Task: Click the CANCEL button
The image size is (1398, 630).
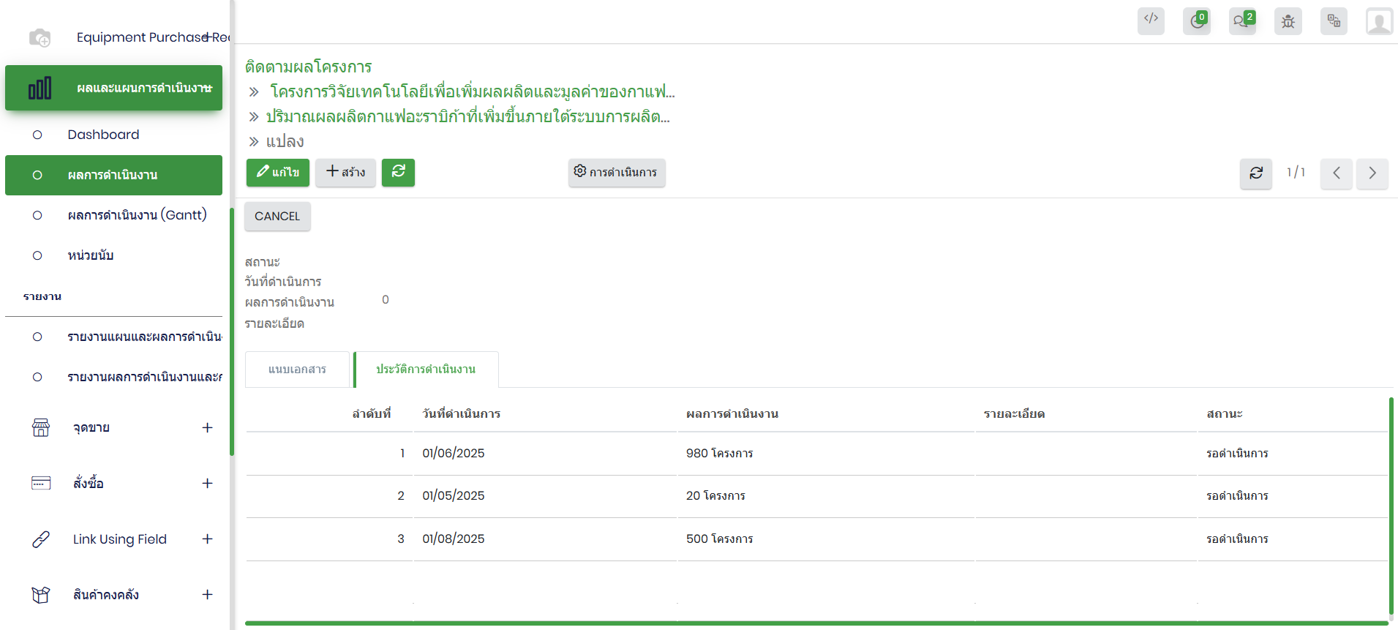Action: click(x=277, y=217)
